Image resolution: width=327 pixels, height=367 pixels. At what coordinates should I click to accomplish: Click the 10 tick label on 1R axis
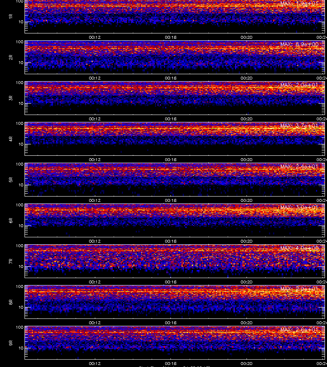tap(21, 22)
